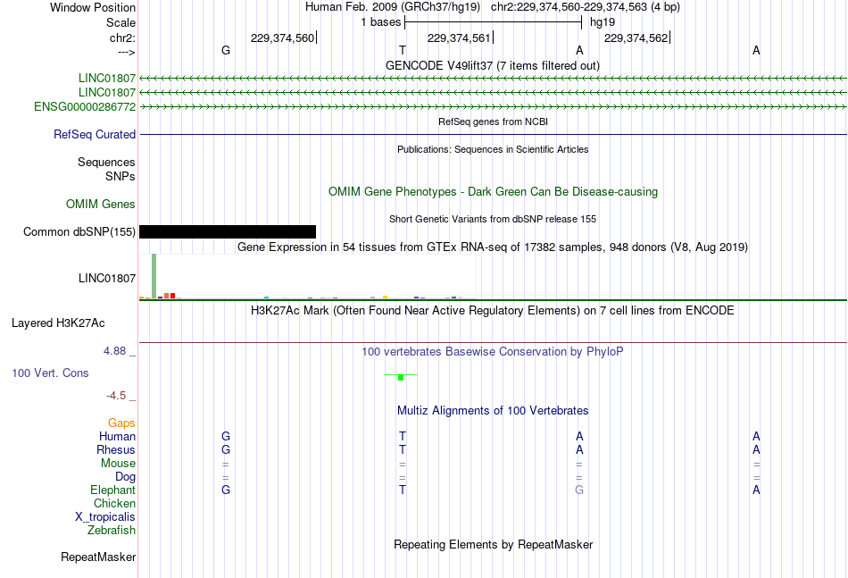Click the Sequences publications label
Image resolution: width=848 pixels, height=578 pixels.
[x=106, y=162]
